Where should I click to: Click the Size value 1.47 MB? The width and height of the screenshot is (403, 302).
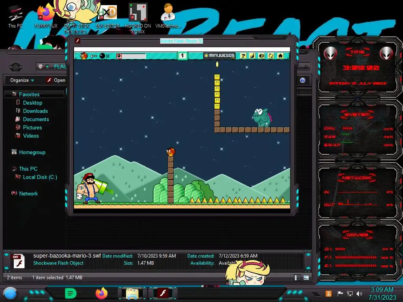(x=146, y=263)
